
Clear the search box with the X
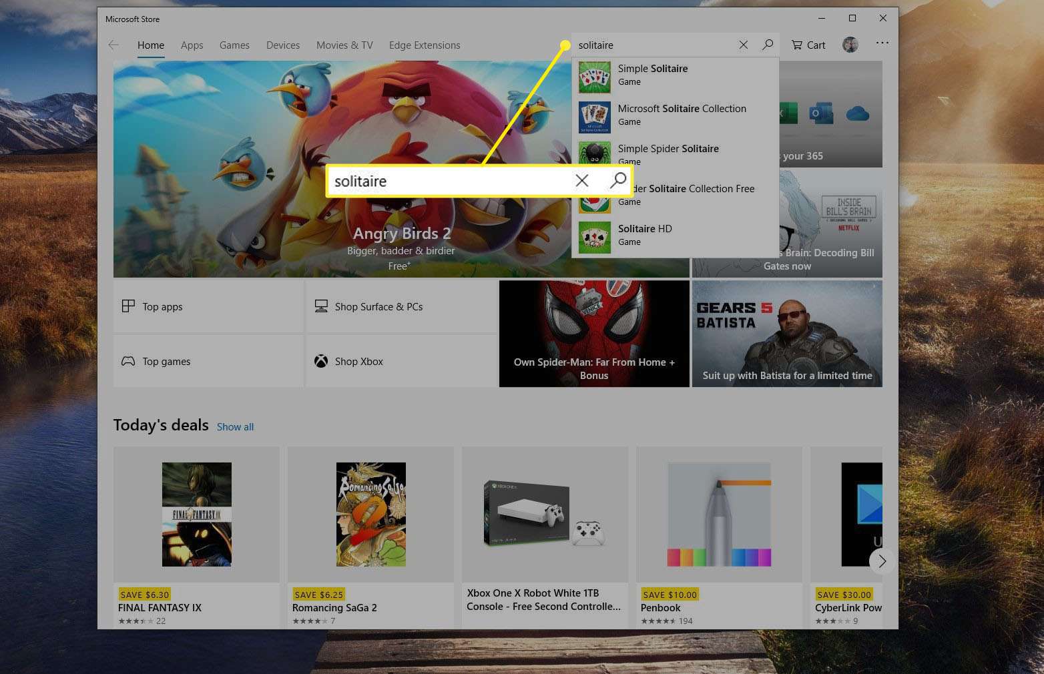(x=743, y=45)
